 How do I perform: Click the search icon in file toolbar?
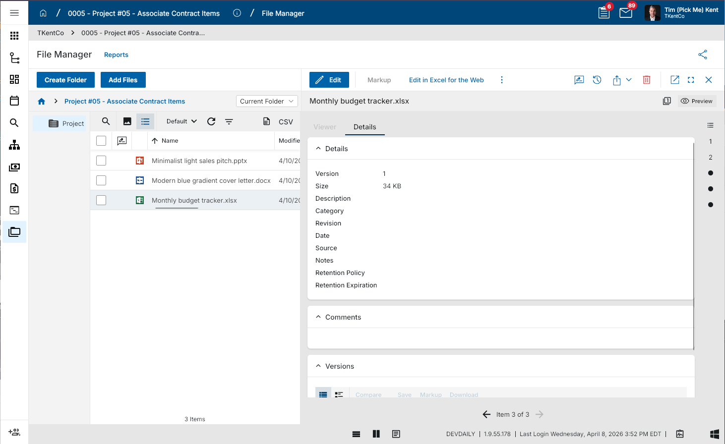pyautogui.click(x=106, y=121)
